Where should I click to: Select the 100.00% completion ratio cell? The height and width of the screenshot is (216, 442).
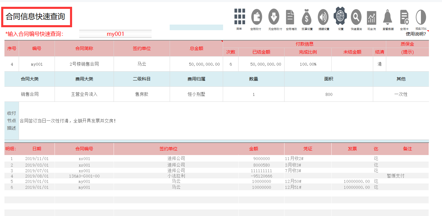pyautogui.click(x=308, y=64)
